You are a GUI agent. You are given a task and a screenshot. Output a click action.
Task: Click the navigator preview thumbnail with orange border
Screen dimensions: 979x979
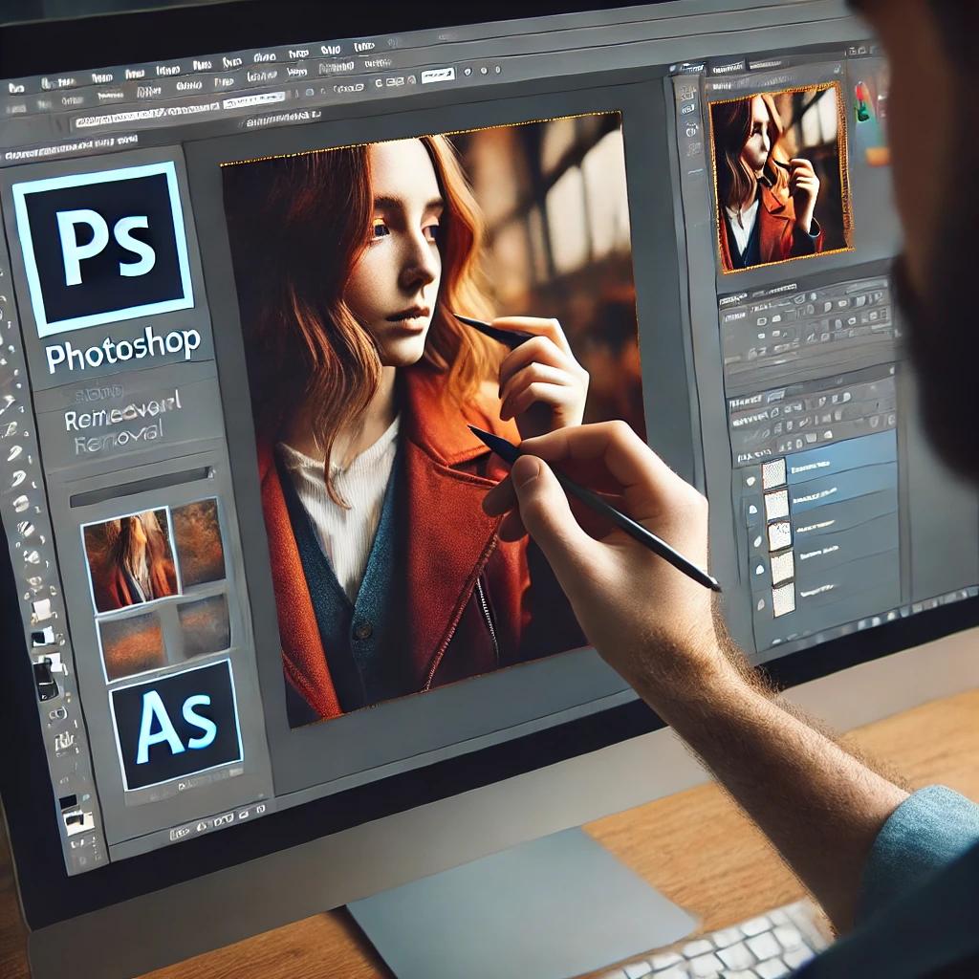780,179
